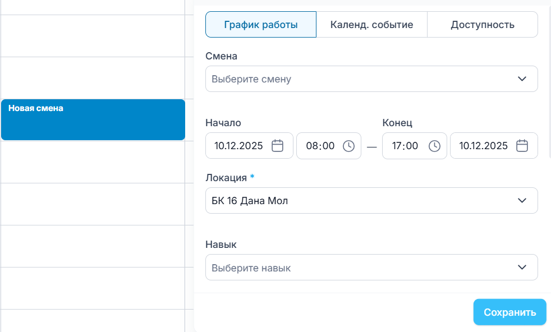Open the end date calendar picker icon
This screenshot has height=332, width=551.
click(x=522, y=146)
